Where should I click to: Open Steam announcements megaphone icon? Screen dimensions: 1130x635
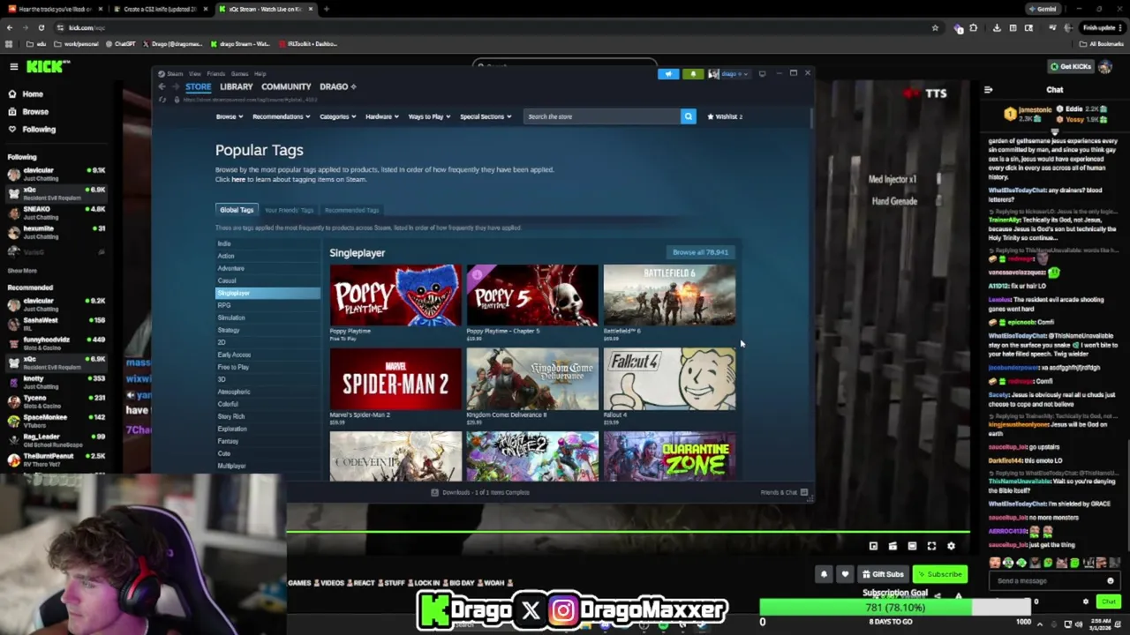[x=668, y=74]
